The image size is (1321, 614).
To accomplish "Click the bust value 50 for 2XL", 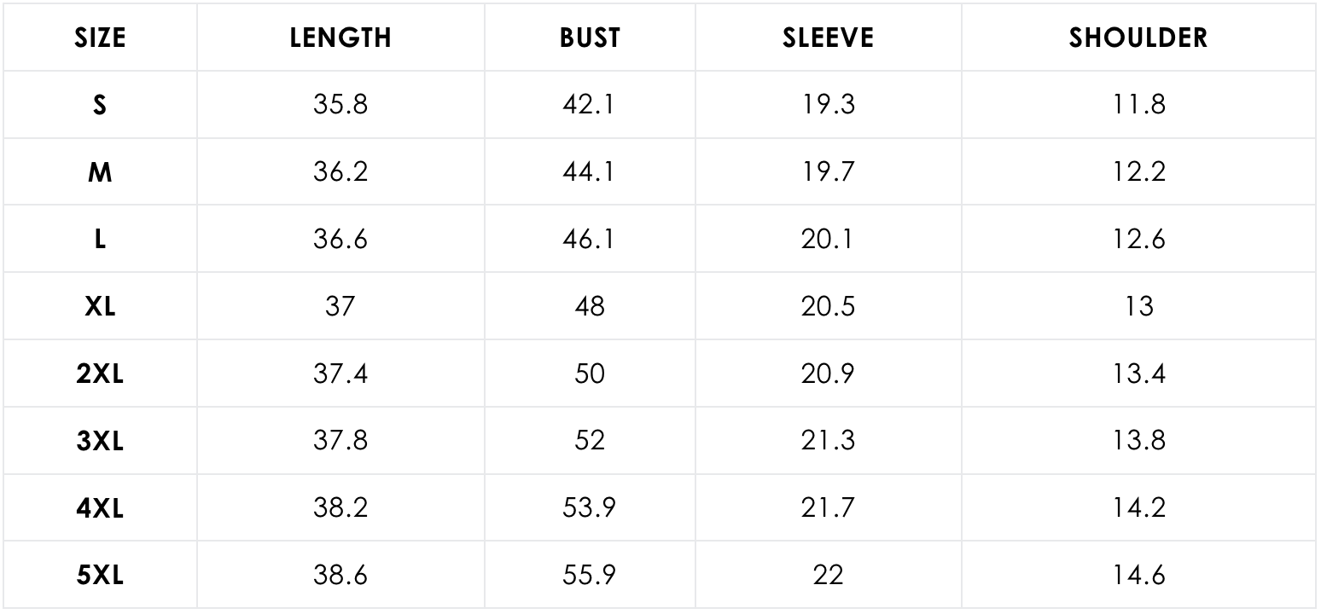I will point(589,374).
